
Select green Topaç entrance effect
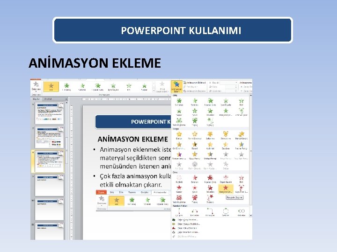pyautogui.click(x=195, y=122)
